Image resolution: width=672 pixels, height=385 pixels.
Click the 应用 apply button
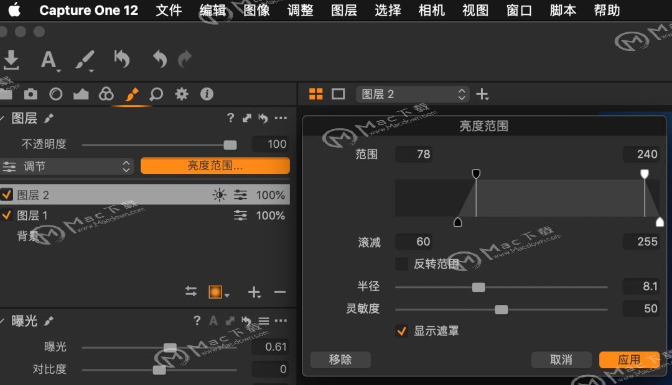click(629, 360)
